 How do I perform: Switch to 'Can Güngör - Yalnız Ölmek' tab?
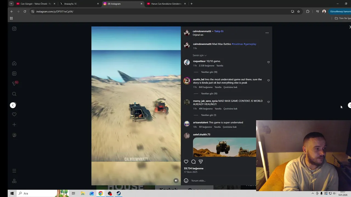coord(36,4)
